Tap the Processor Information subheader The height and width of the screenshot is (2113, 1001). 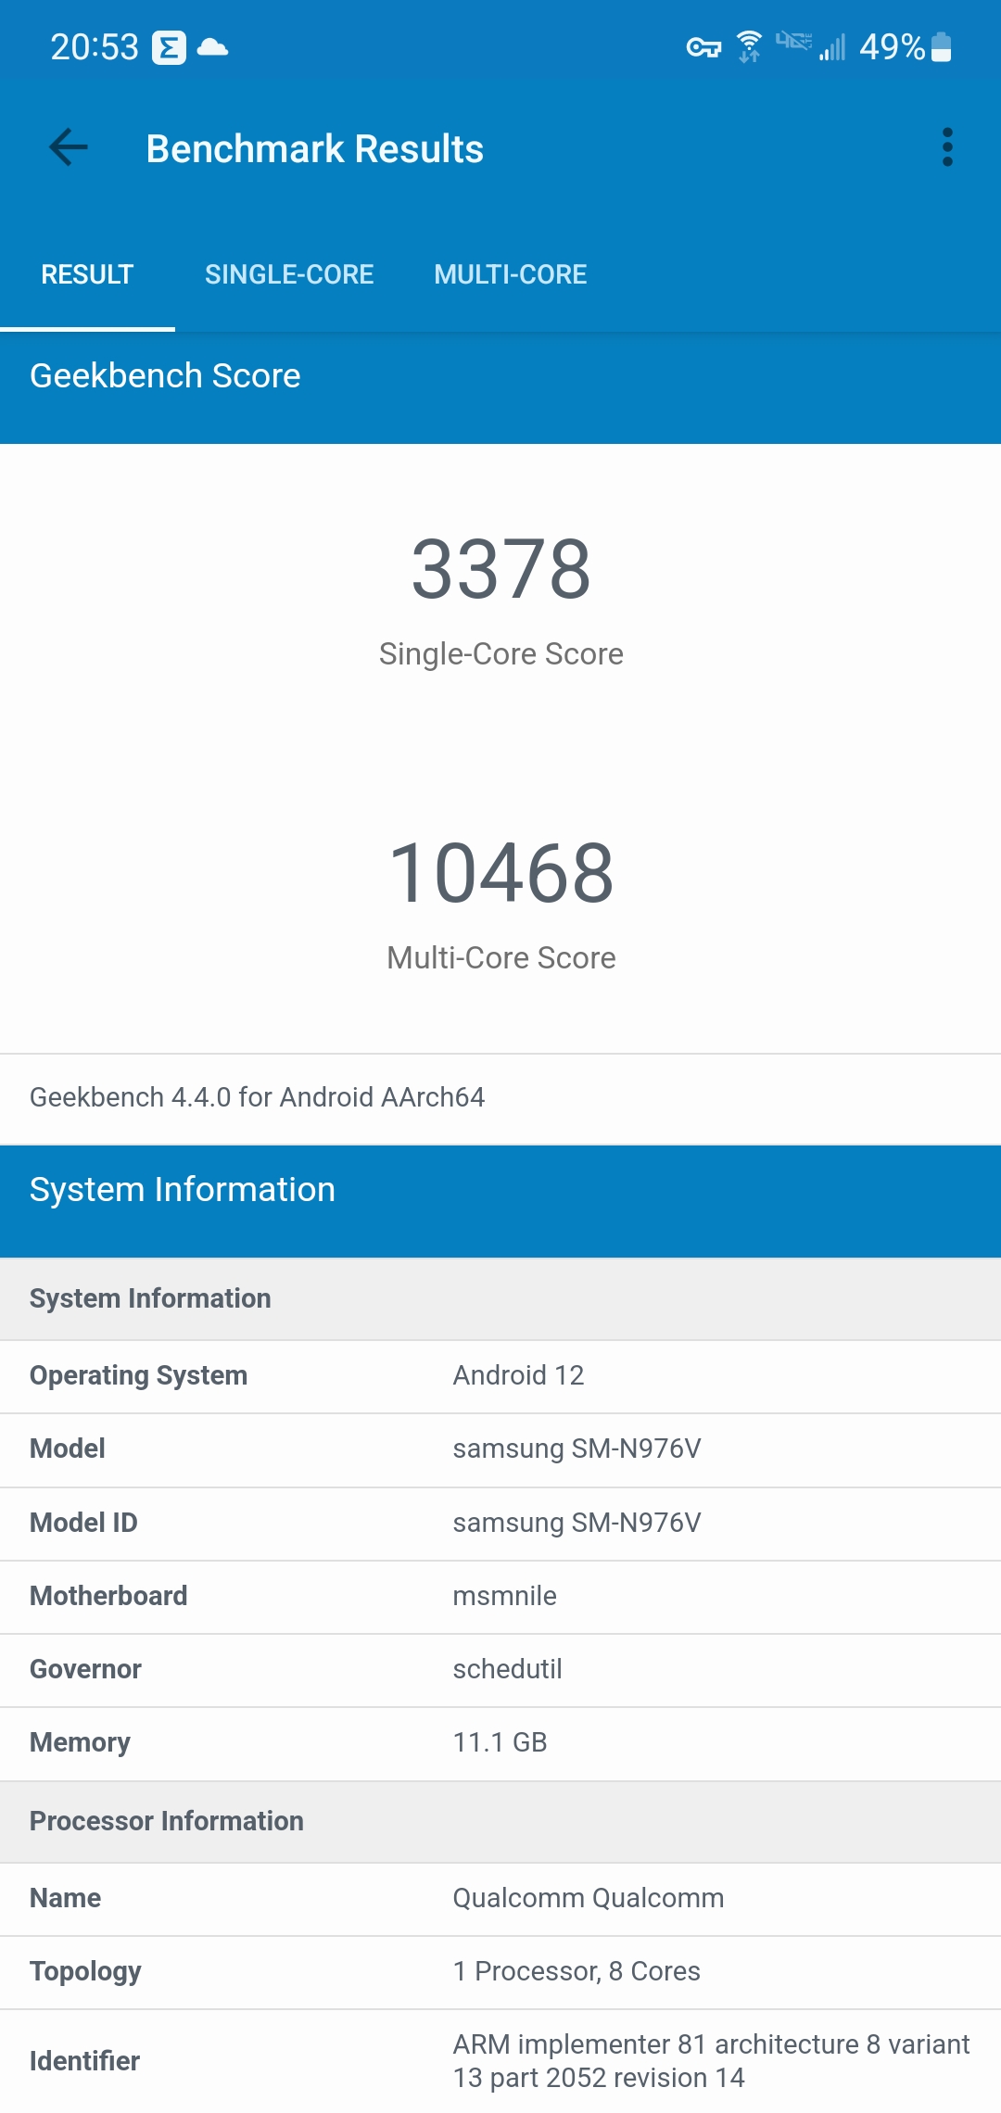click(x=500, y=1821)
